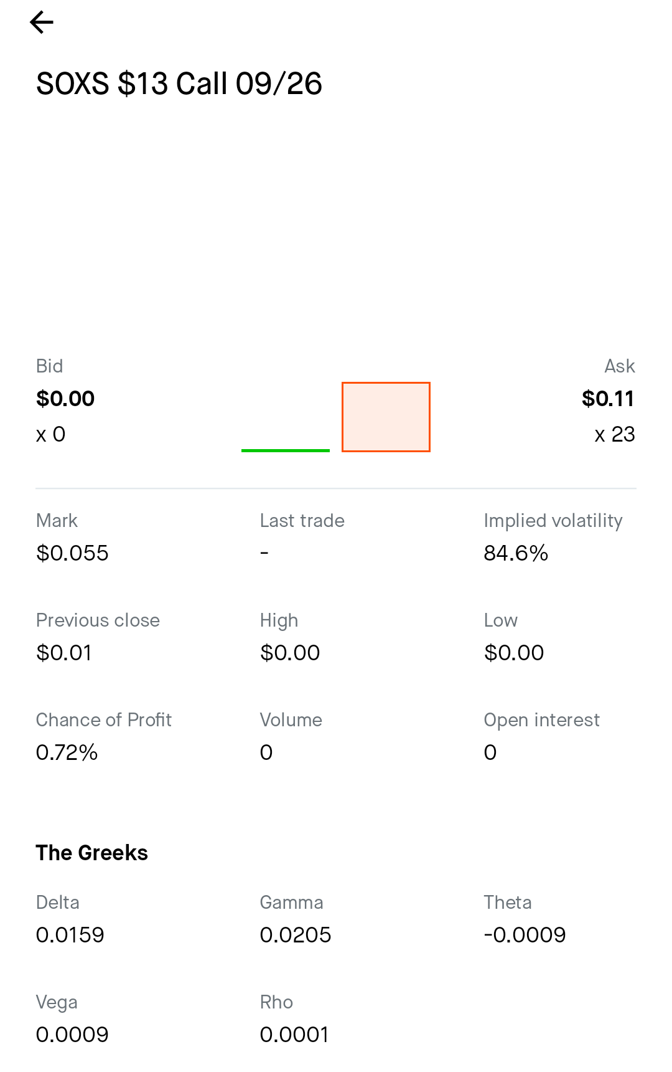Tap the Ask price $0.11
The width and height of the screenshot is (672, 1072).
[x=607, y=399]
